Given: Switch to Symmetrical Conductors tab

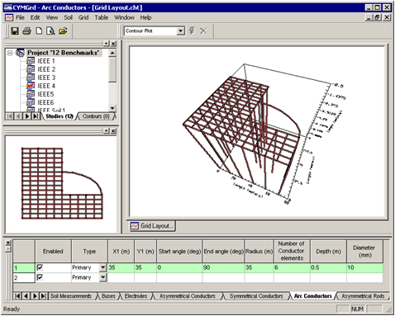Looking at the screenshot, I should [x=256, y=296].
